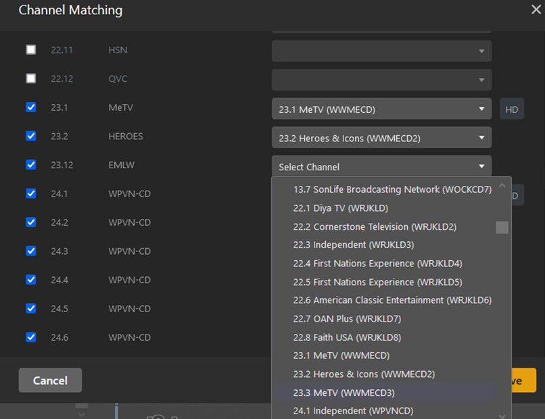This screenshot has width=545, height=419.
Task: Uncheck the 24.5 WPVN-CD checkbox
Action: coord(31,308)
